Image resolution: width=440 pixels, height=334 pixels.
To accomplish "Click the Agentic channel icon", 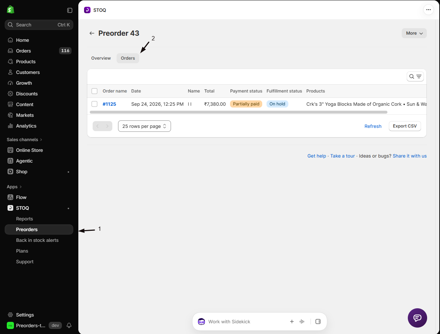I will pos(10,161).
